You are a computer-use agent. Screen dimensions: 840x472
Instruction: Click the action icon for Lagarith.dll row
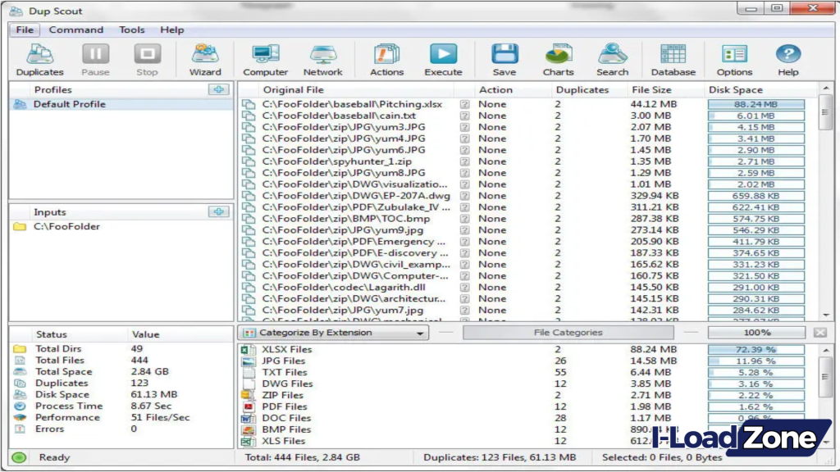coord(464,288)
